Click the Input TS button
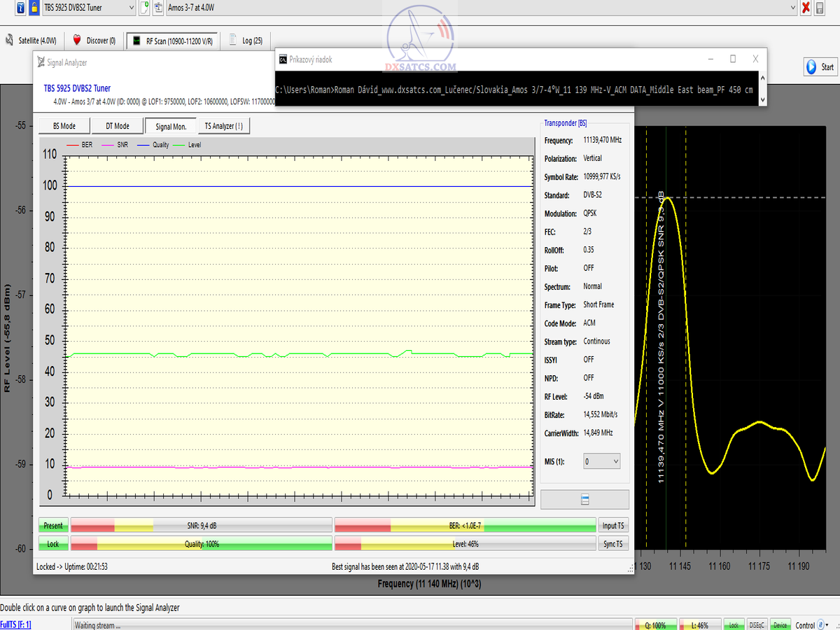 coord(613,526)
